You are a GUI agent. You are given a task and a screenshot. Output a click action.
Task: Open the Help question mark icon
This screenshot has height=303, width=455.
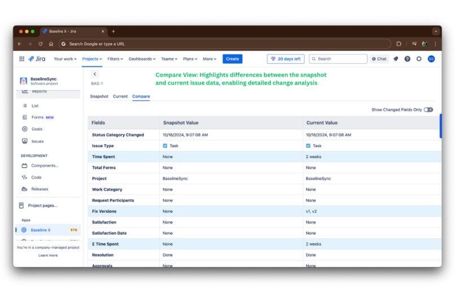coord(408,59)
